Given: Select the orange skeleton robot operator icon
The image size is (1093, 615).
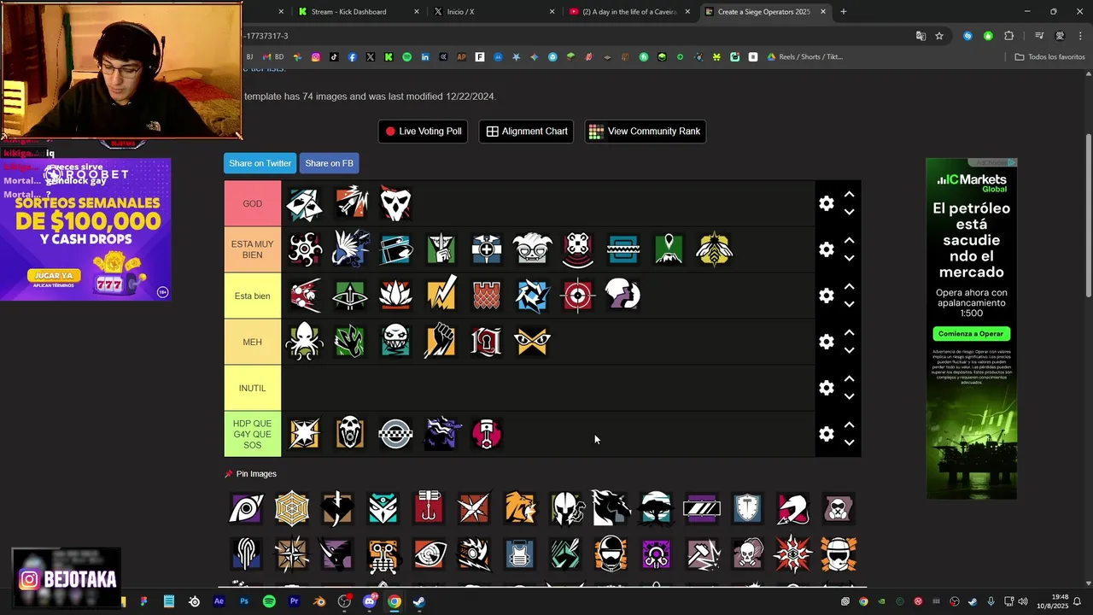Looking at the screenshot, I should click(383, 555).
